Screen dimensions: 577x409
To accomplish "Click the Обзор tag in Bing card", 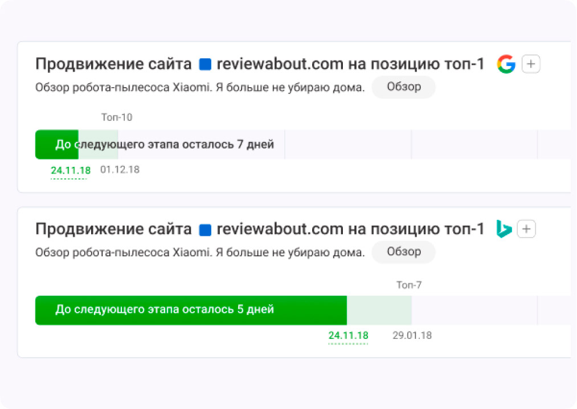I will 403,252.
